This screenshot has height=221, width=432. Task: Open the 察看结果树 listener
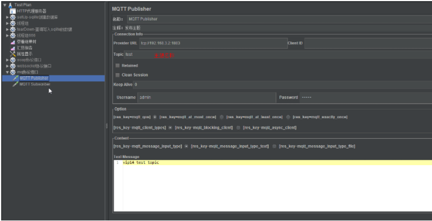[x=27, y=42]
